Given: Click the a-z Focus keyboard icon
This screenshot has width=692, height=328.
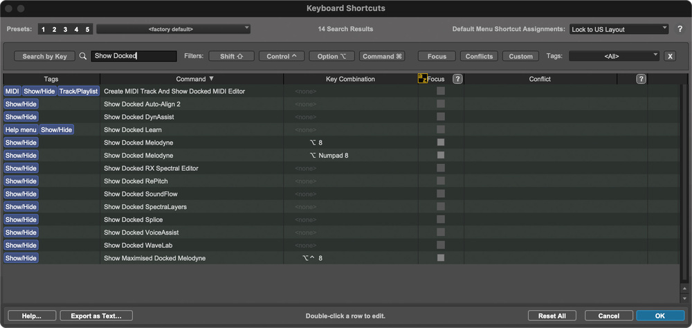Looking at the screenshot, I should pos(422,79).
